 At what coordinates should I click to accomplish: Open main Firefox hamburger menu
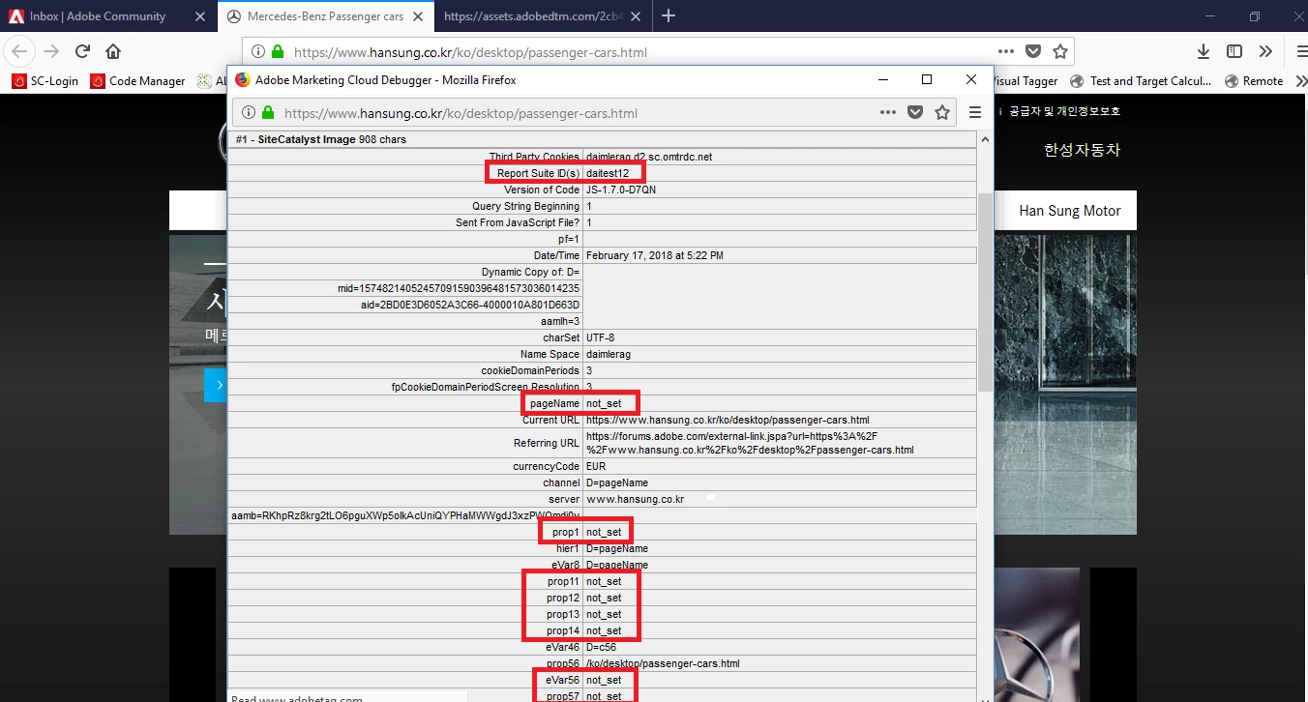1300,51
